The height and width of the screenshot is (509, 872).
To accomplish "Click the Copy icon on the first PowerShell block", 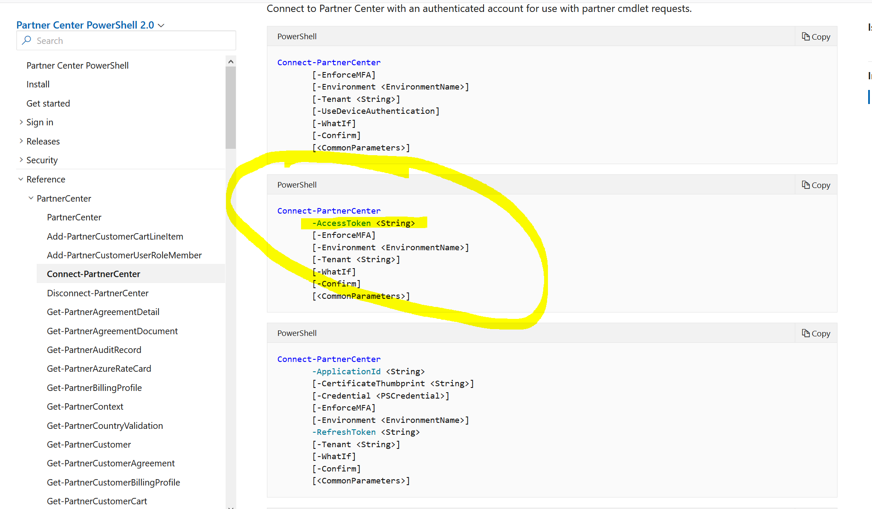I will coord(815,36).
